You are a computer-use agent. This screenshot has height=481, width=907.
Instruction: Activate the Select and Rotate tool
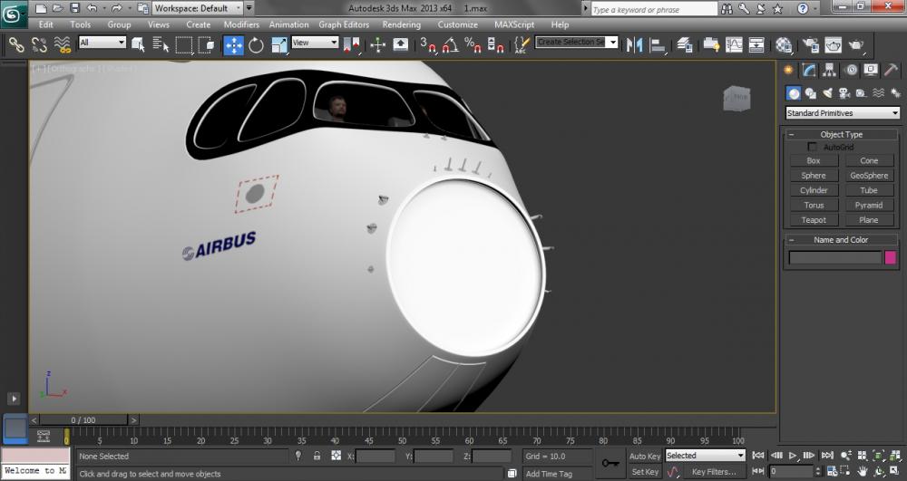coord(257,44)
